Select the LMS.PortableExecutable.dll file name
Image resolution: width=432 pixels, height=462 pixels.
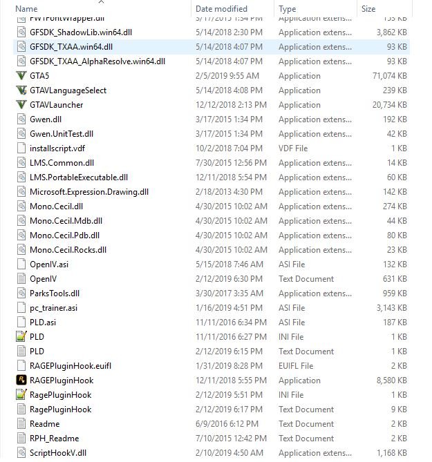pyautogui.click(x=79, y=177)
